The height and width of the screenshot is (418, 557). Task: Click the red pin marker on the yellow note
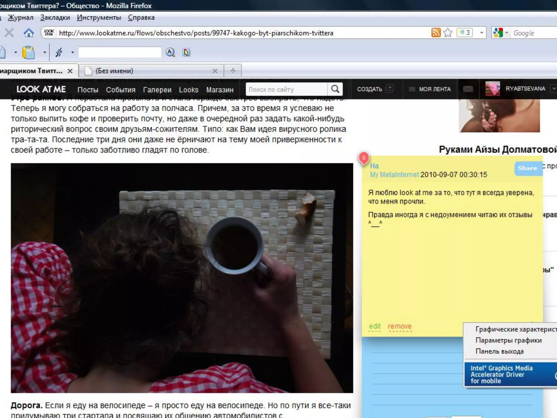[364, 158]
